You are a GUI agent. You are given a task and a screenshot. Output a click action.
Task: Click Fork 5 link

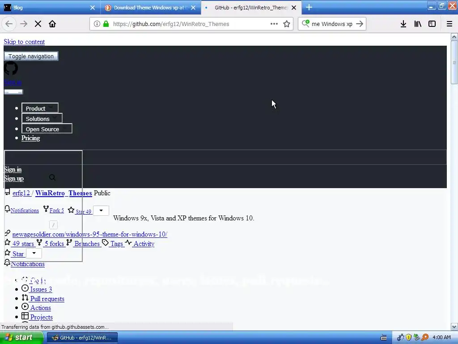[x=57, y=211]
